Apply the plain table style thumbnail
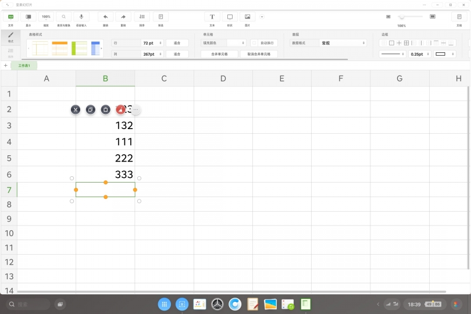The image size is (471, 314). pyautogui.click(x=40, y=48)
